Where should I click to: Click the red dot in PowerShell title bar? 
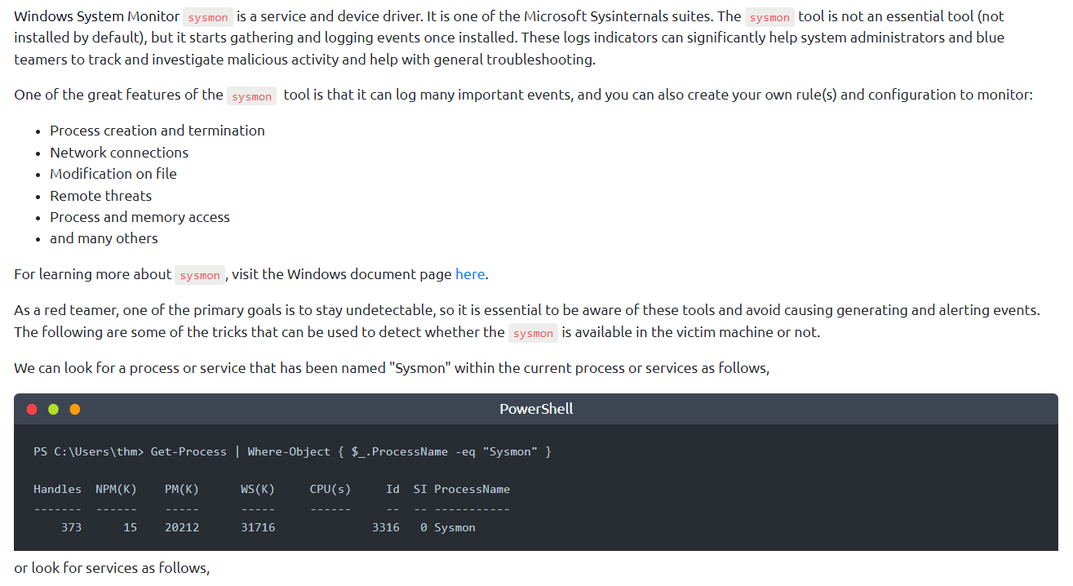[32, 409]
